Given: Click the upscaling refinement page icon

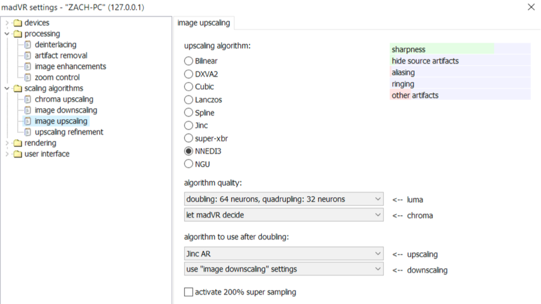Looking at the screenshot, I should click(28, 132).
